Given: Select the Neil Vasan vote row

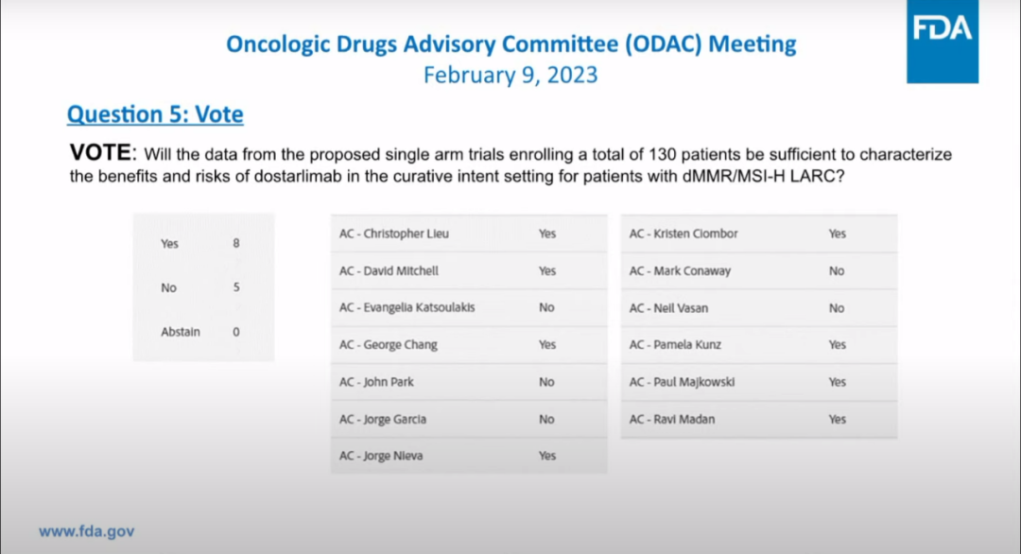Looking at the screenshot, I should (758, 307).
